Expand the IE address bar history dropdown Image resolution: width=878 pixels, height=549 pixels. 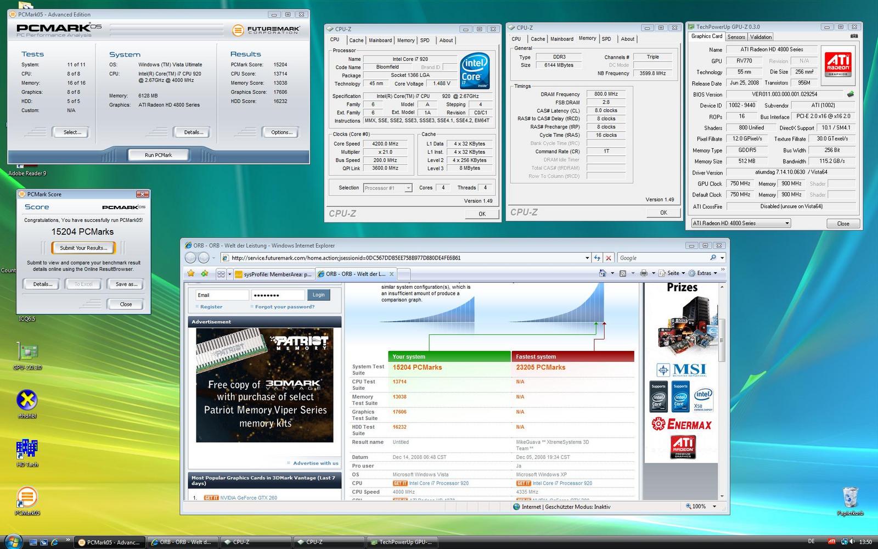[588, 257]
